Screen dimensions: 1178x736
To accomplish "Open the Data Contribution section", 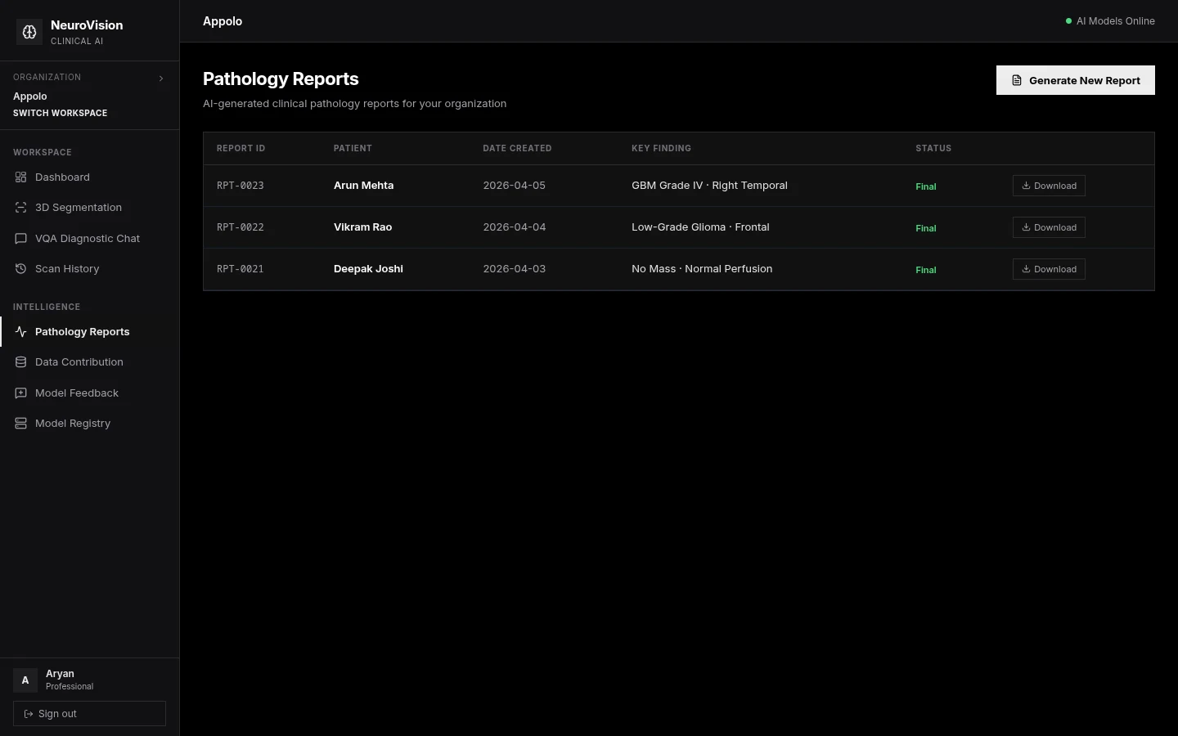I will [90, 362].
